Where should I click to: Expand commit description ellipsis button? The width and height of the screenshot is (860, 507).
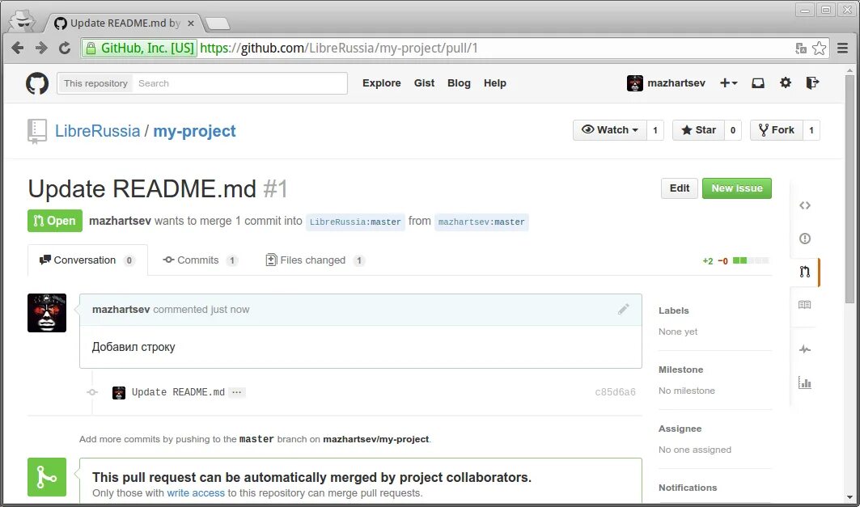(236, 392)
